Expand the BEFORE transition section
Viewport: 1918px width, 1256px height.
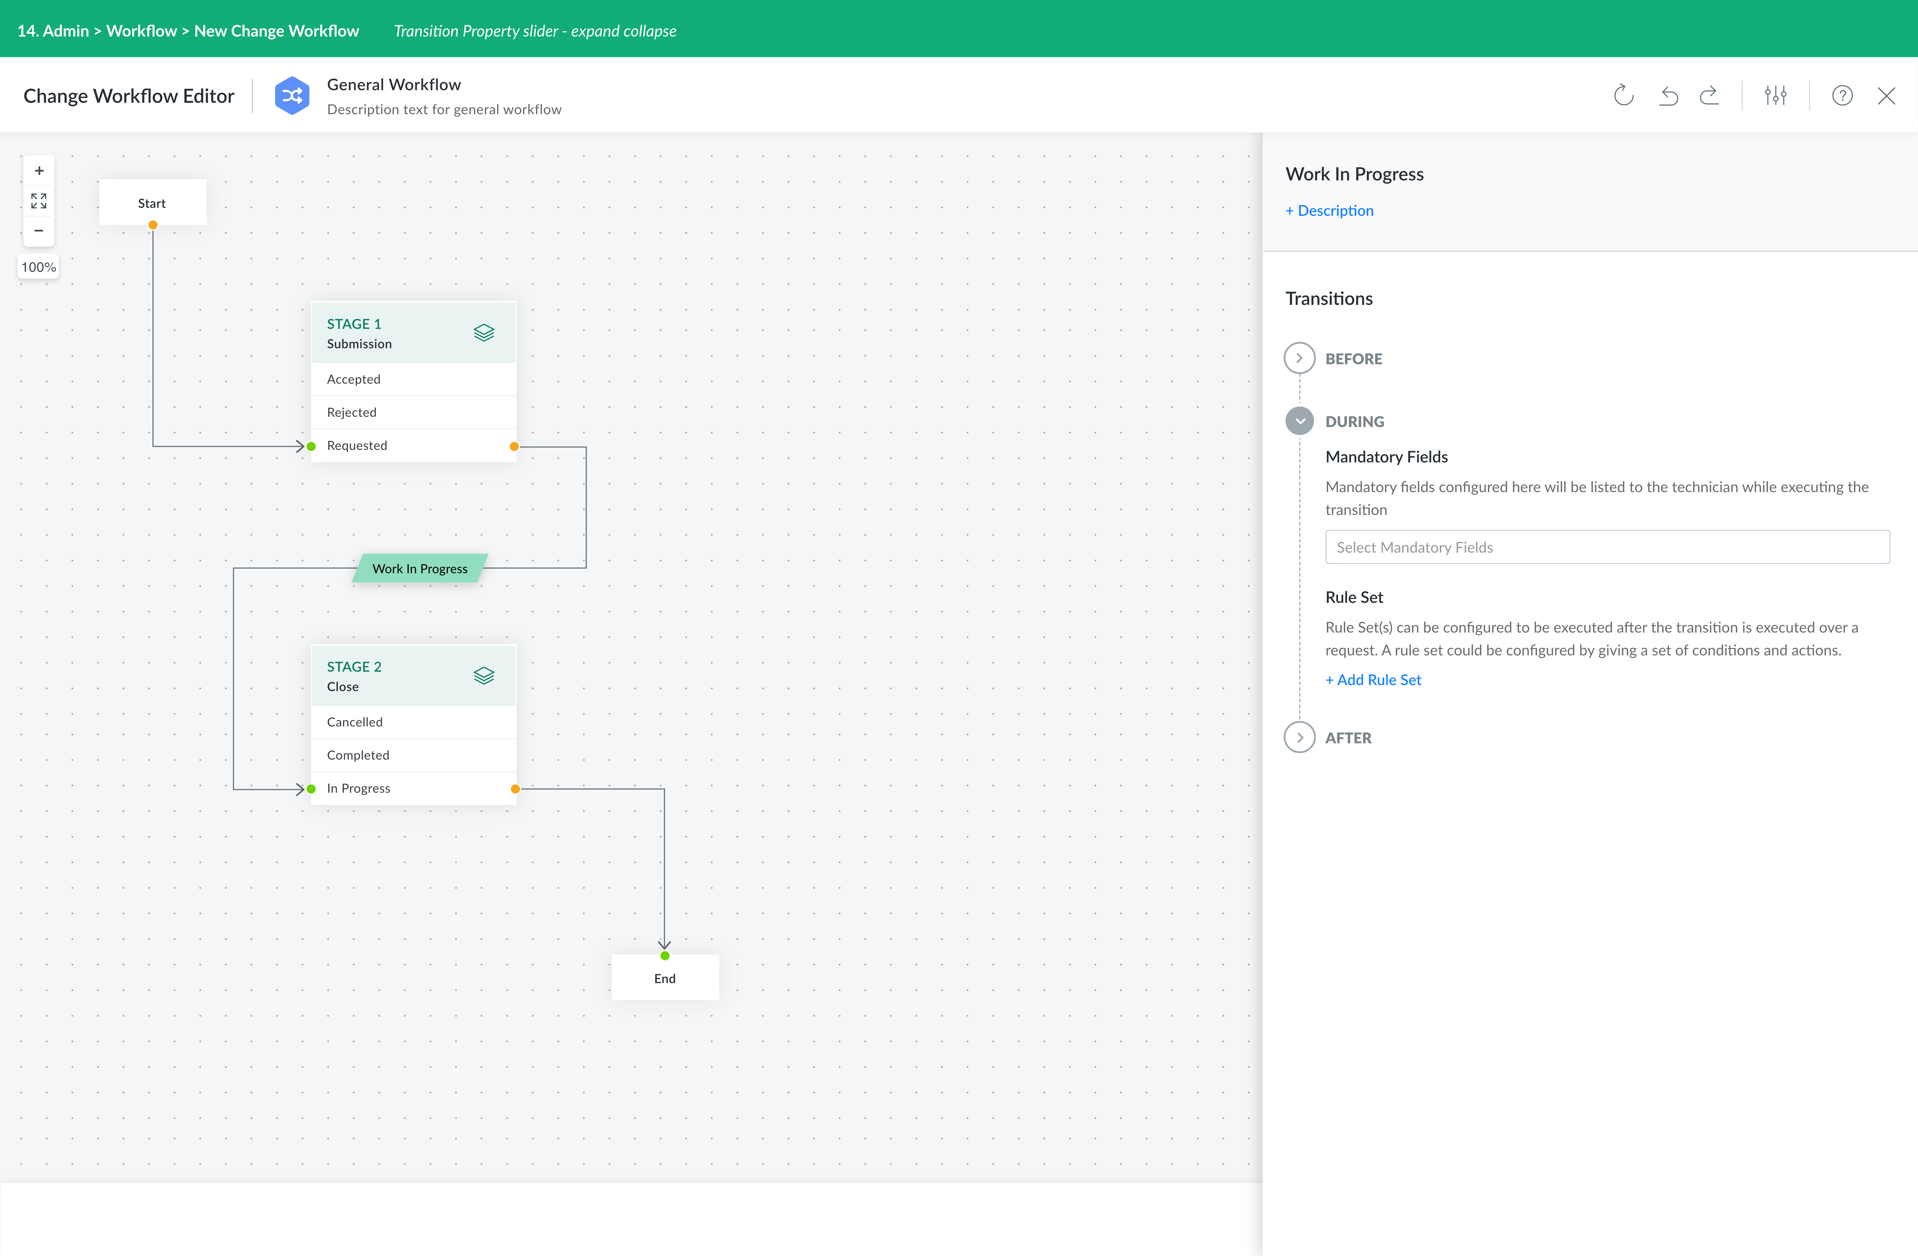[x=1299, y=358]
